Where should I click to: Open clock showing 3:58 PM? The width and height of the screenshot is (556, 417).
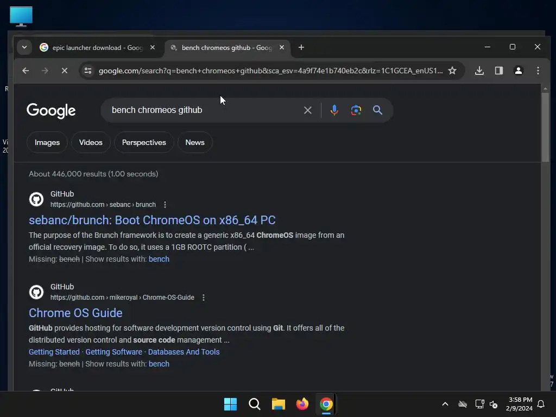pyautogui.click(x=520, y=404)
